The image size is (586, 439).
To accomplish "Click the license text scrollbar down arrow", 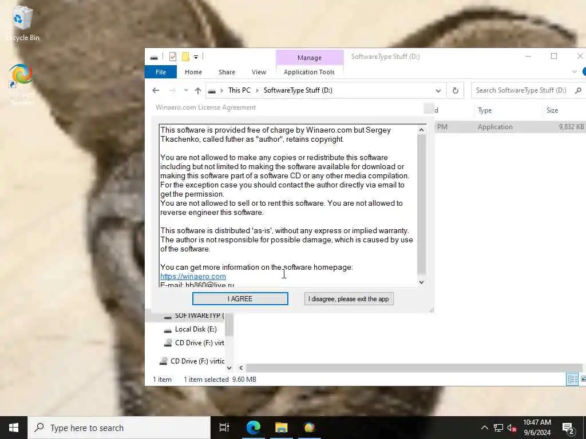I will coord(421,282).
